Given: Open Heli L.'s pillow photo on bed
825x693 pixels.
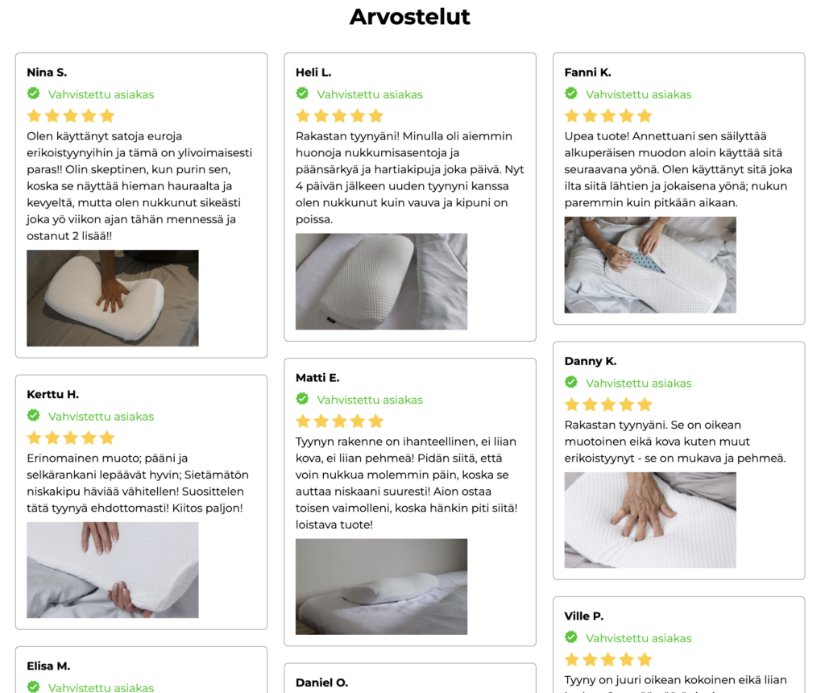Looking at the screenshot, I should point(381,281).
